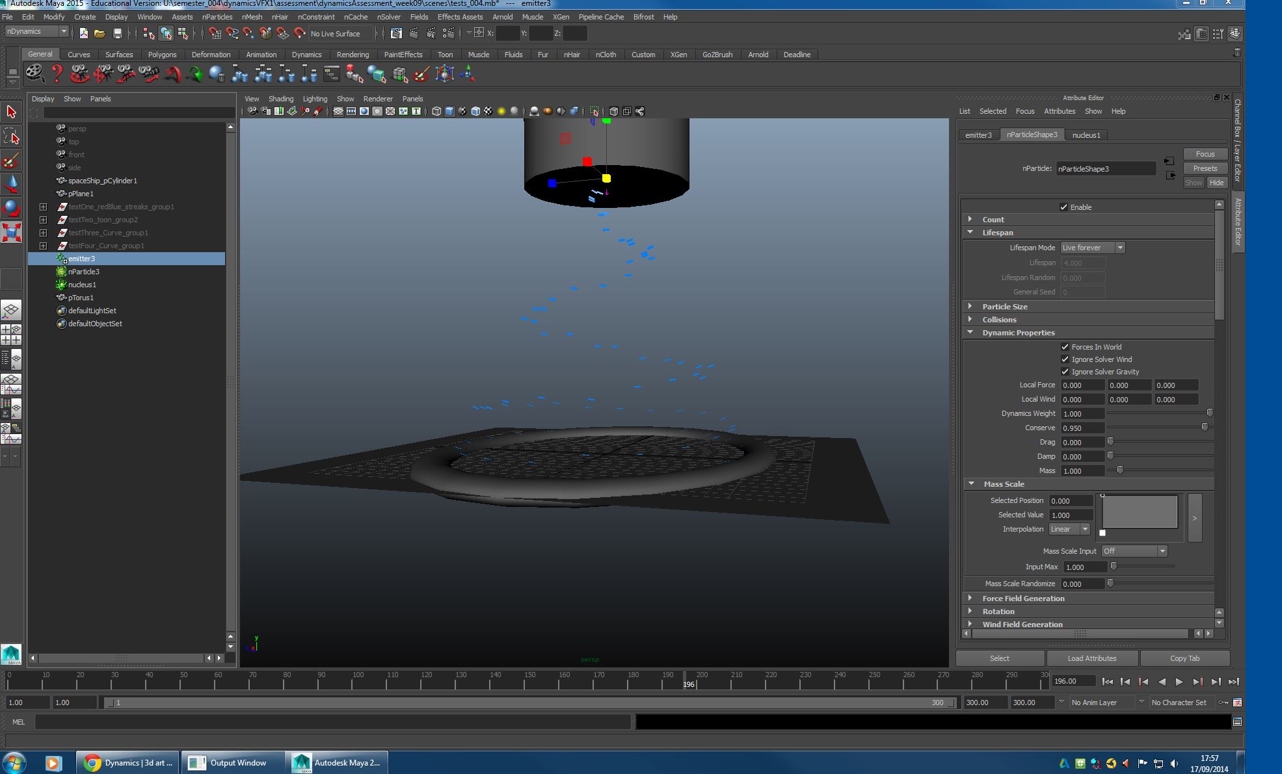Toggle the Ignore Solver Wind checkbox

[x=1065, y=359]
